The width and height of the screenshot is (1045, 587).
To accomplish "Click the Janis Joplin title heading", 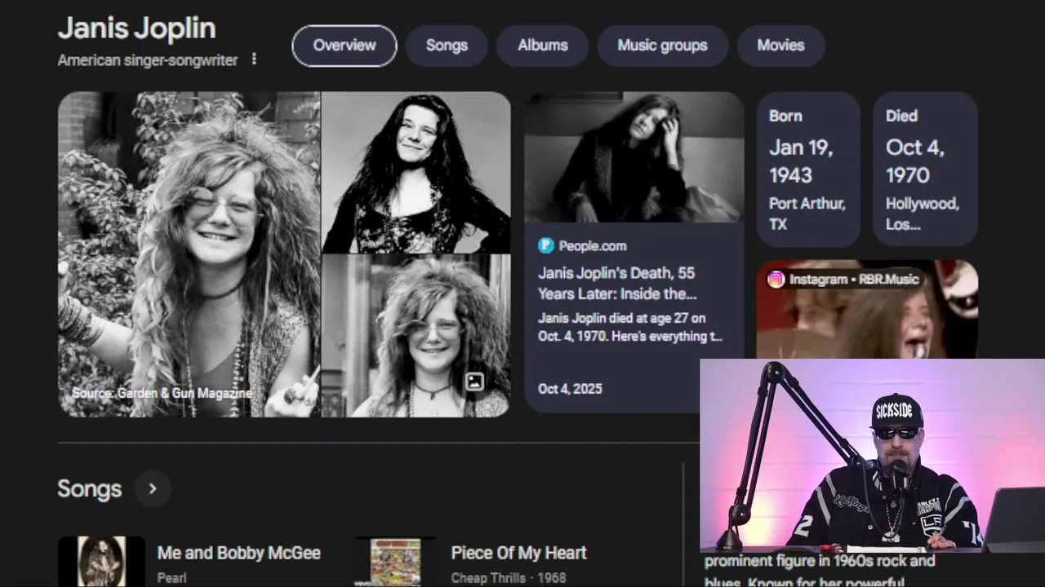I will point(136,28).
